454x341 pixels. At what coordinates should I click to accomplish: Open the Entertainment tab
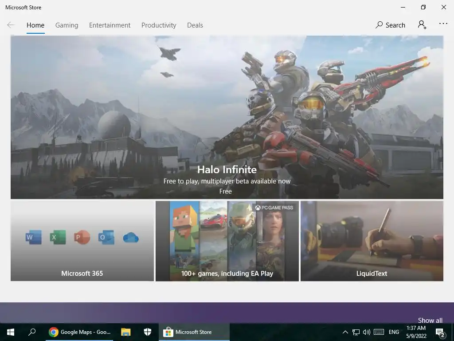[x=110, y=25]
